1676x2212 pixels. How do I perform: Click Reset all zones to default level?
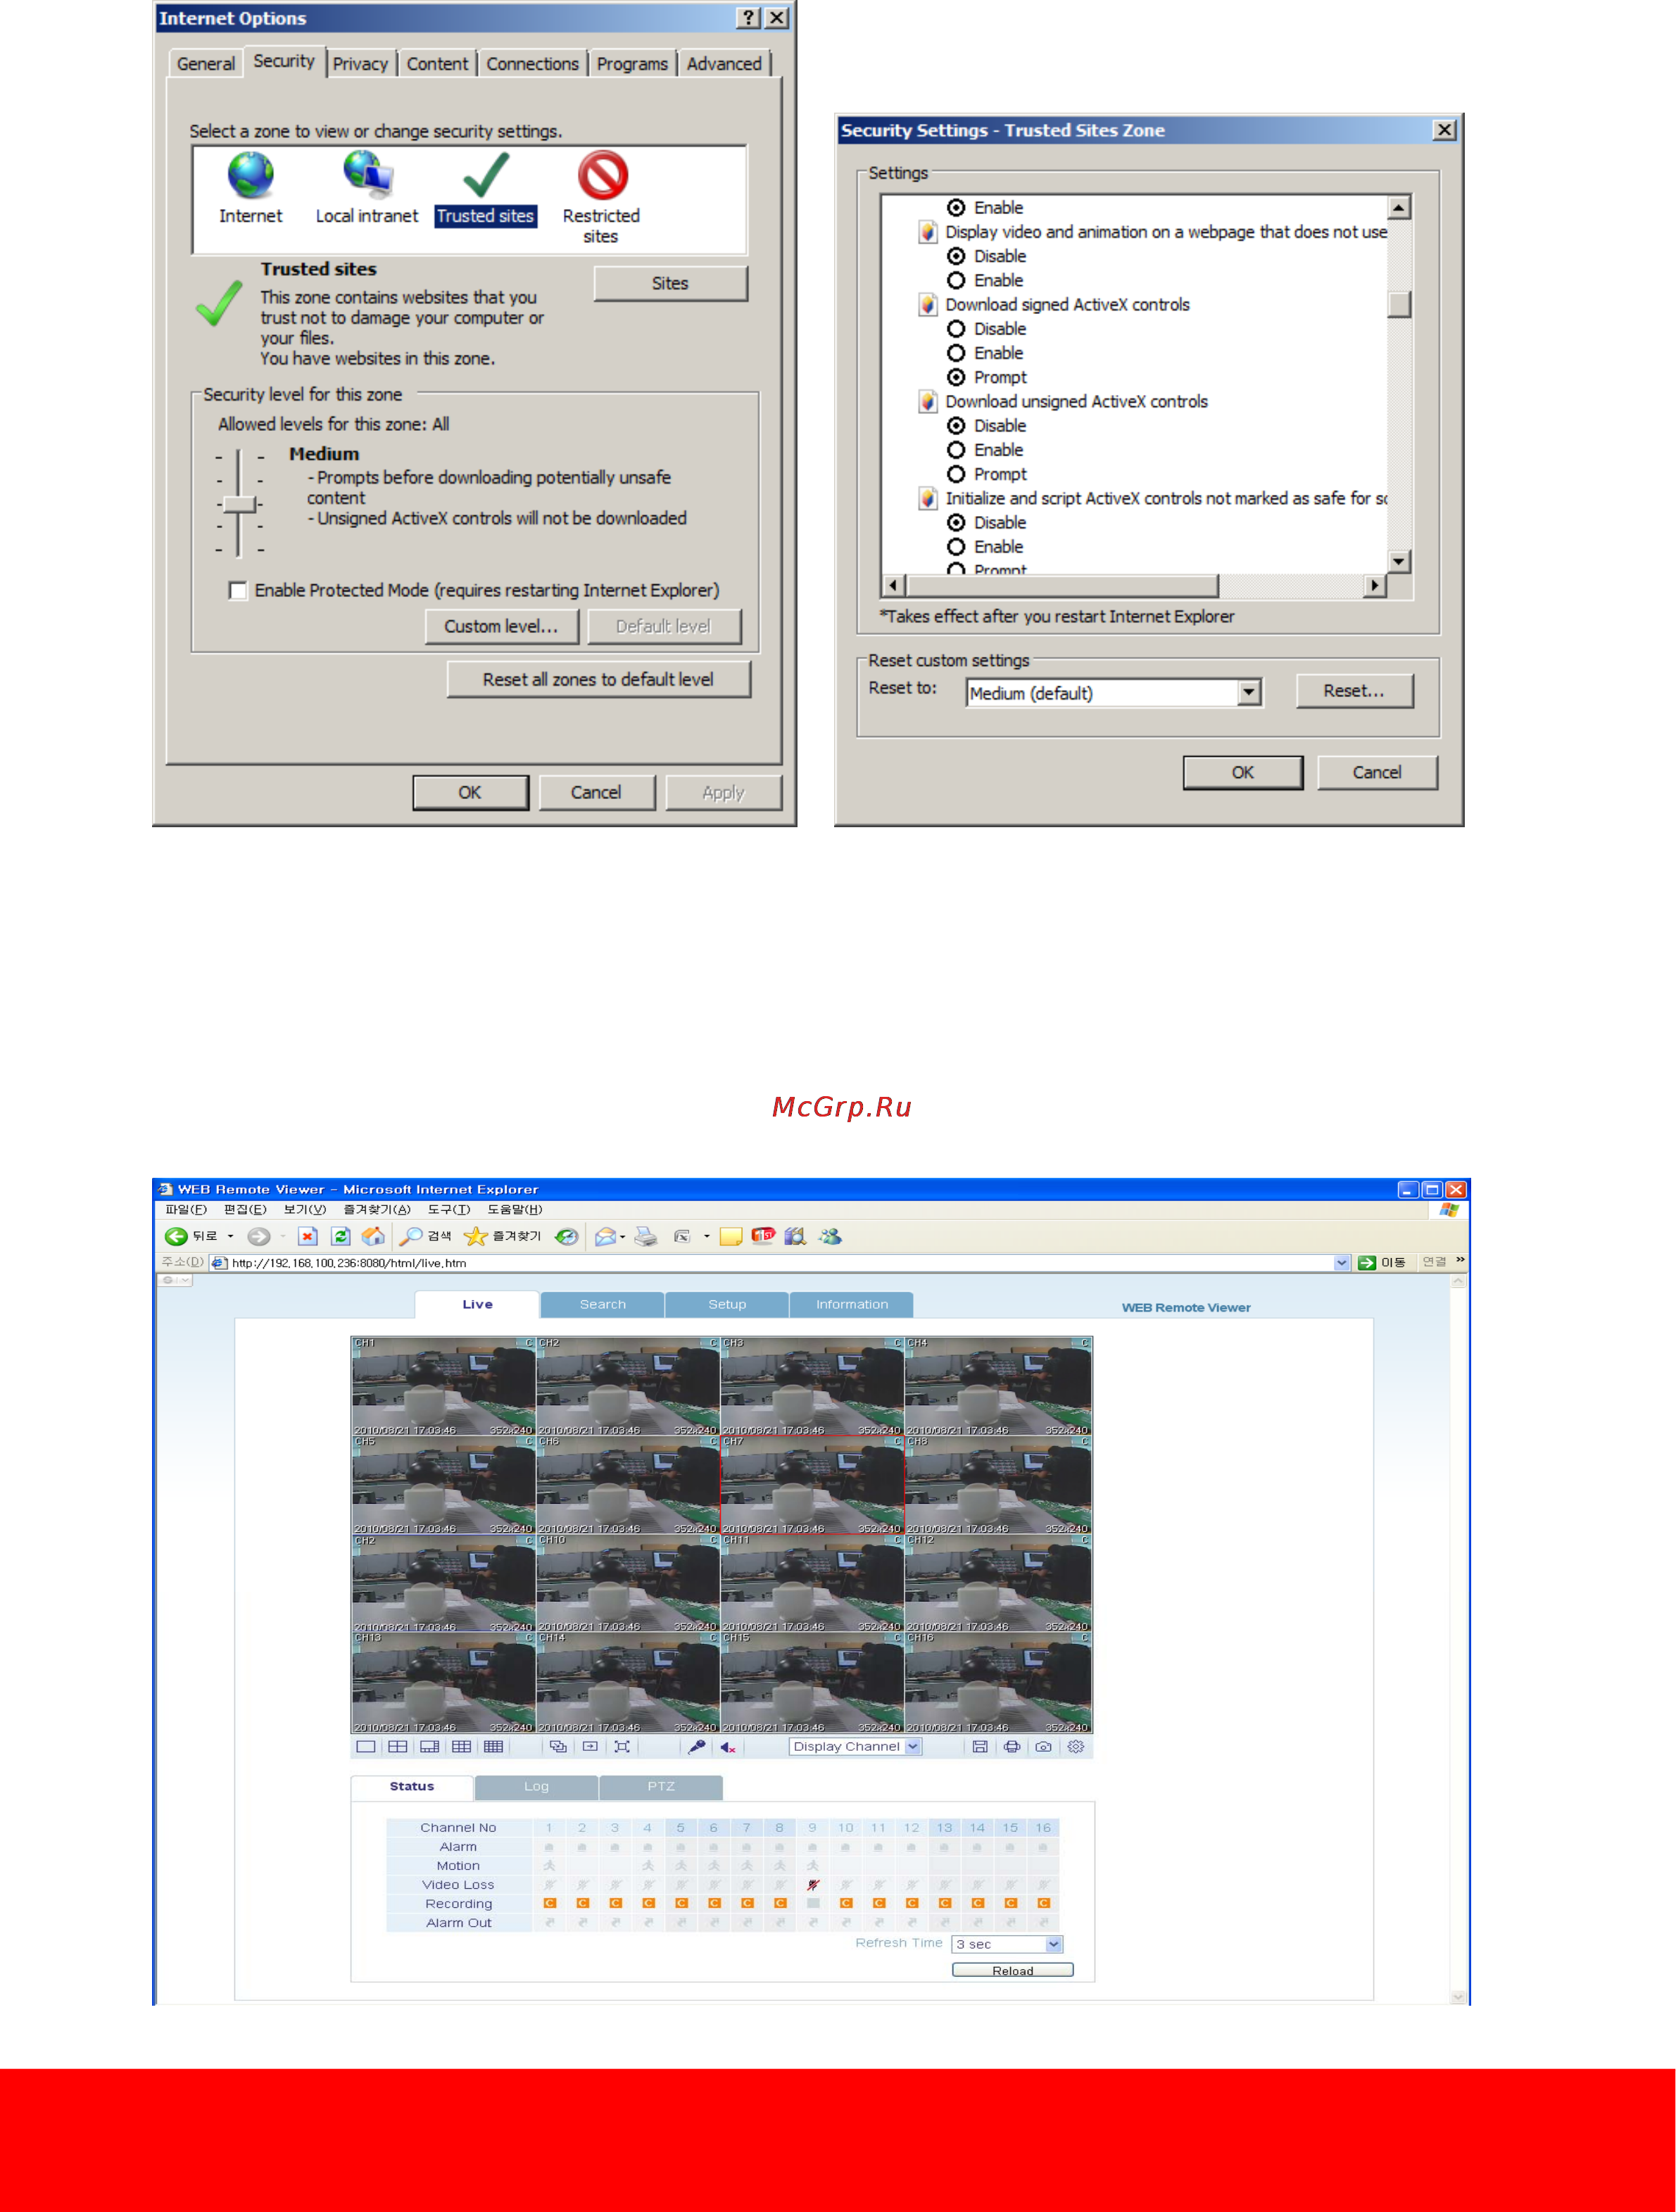pyautogui.click(x=599, y=680)
